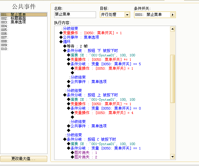Select the 循环 loop command line
The width and height of the screenshot is (199, 166).
(65, 41)
